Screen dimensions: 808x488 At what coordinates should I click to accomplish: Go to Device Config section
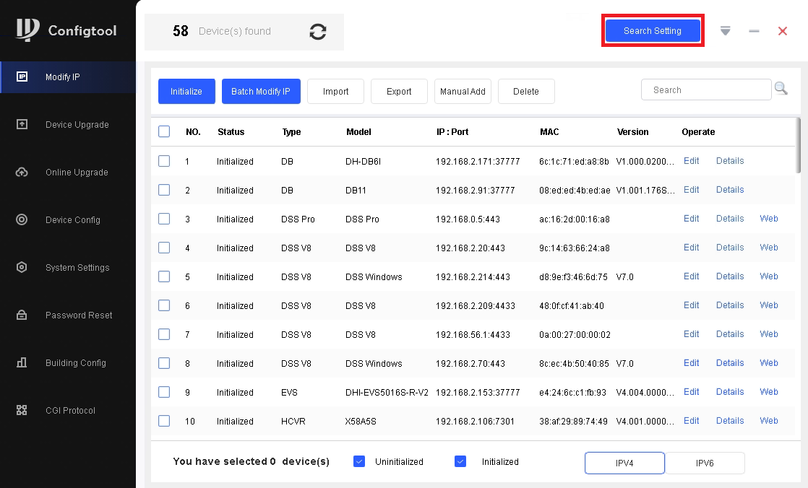72,220
